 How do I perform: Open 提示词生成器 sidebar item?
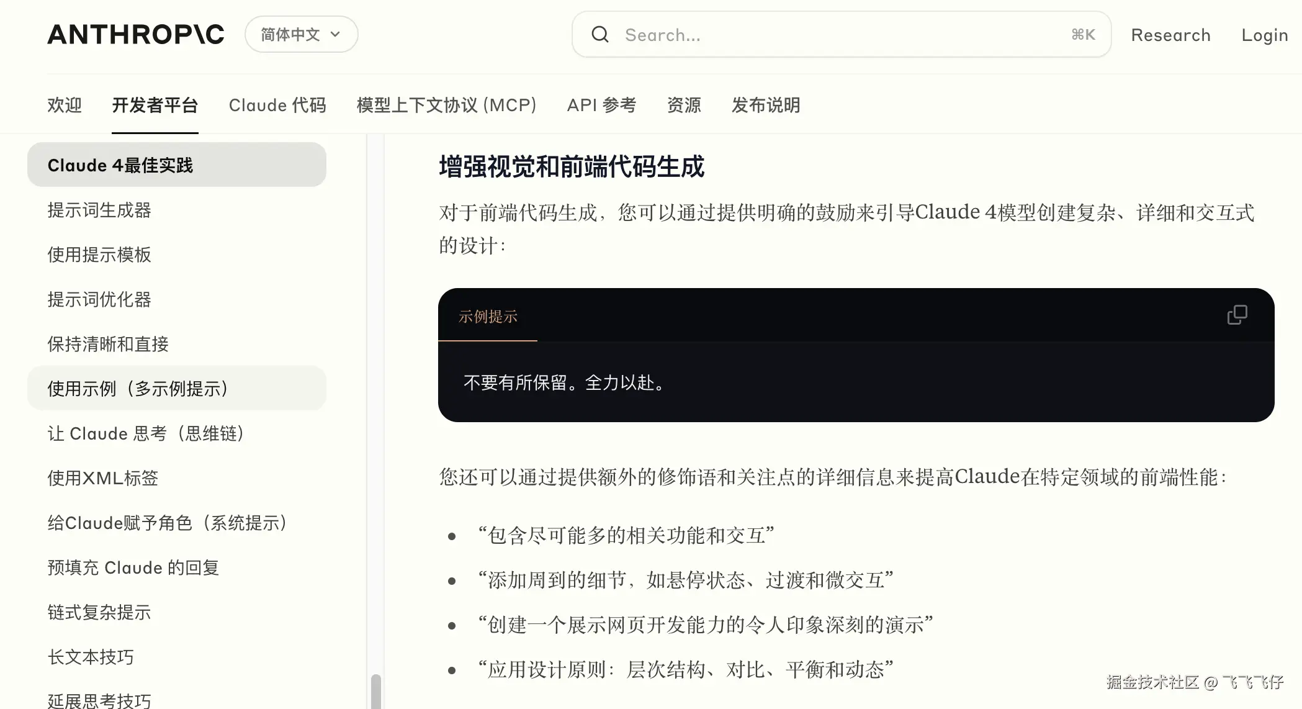point(99,210)
